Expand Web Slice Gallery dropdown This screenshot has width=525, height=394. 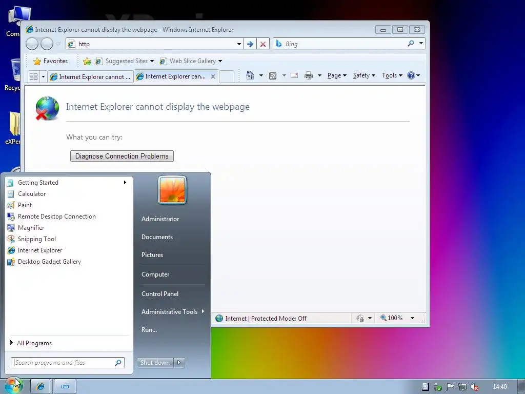(x=220, y=61)
